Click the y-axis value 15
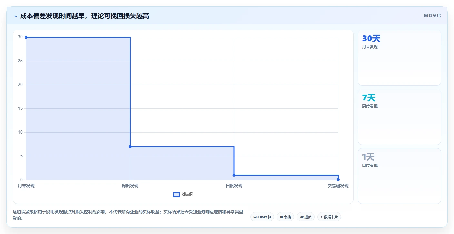This screenshot has height=234, width=454. tap(20, 108)
